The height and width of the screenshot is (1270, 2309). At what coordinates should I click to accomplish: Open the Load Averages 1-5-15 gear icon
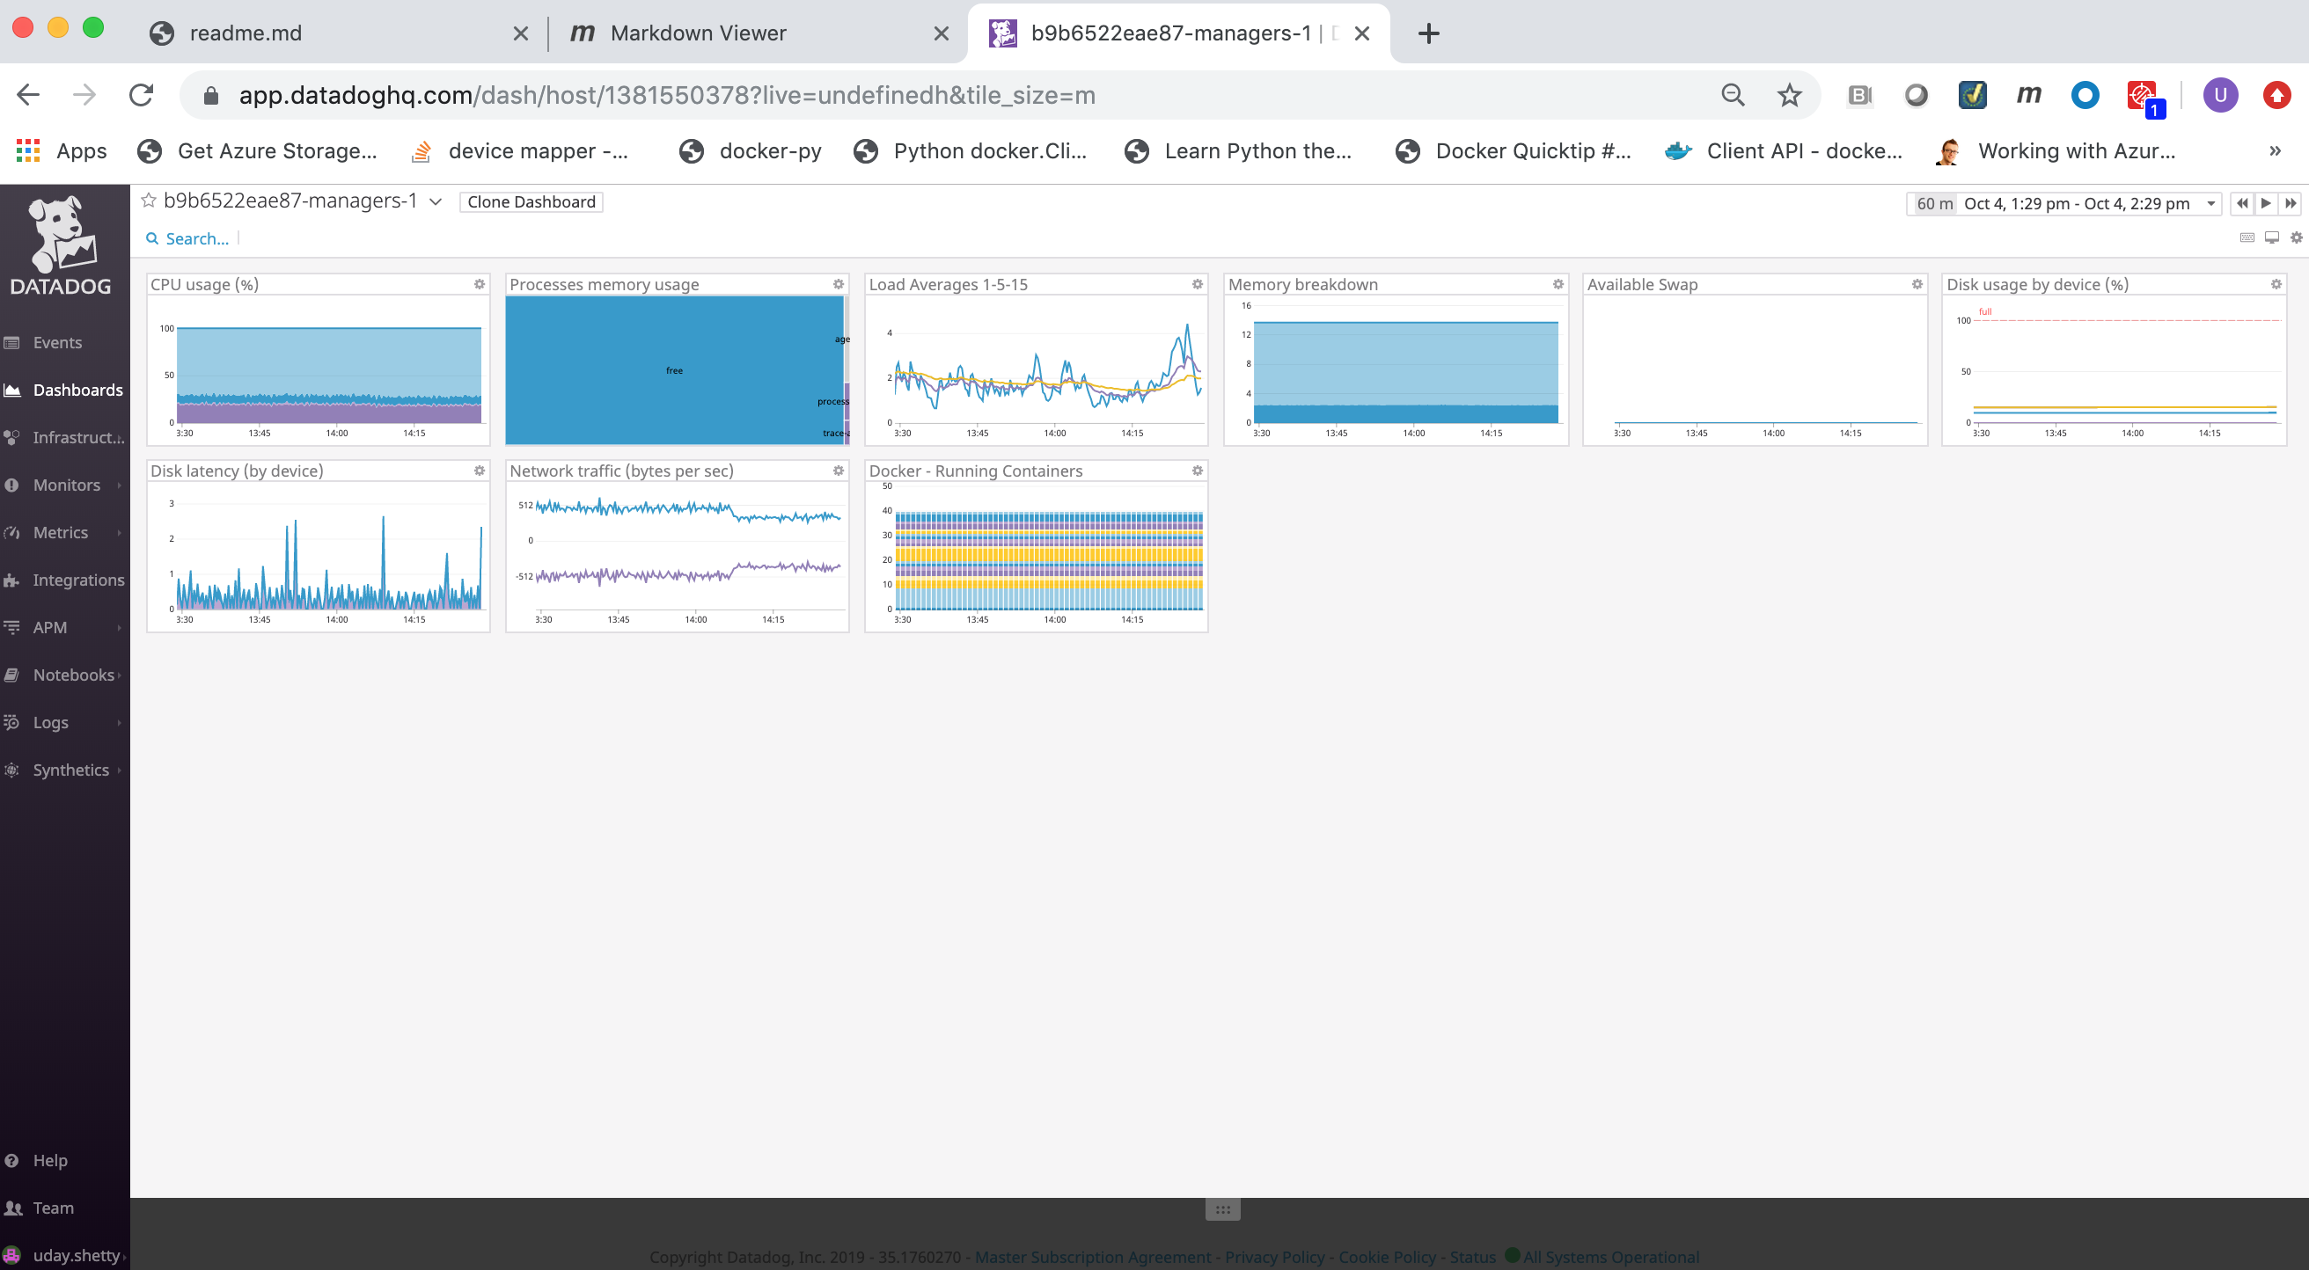1197,284
